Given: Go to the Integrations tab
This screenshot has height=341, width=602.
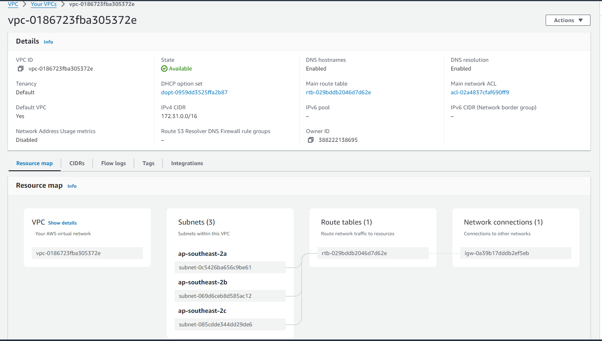Looking at the screenshot, I should click(x=187, y=164).
